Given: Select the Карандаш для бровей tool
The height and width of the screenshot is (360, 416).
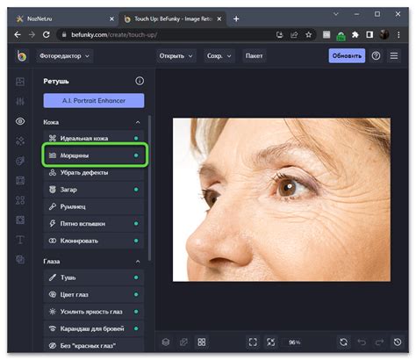Looking at the screenshot, I should pos(94,328).
